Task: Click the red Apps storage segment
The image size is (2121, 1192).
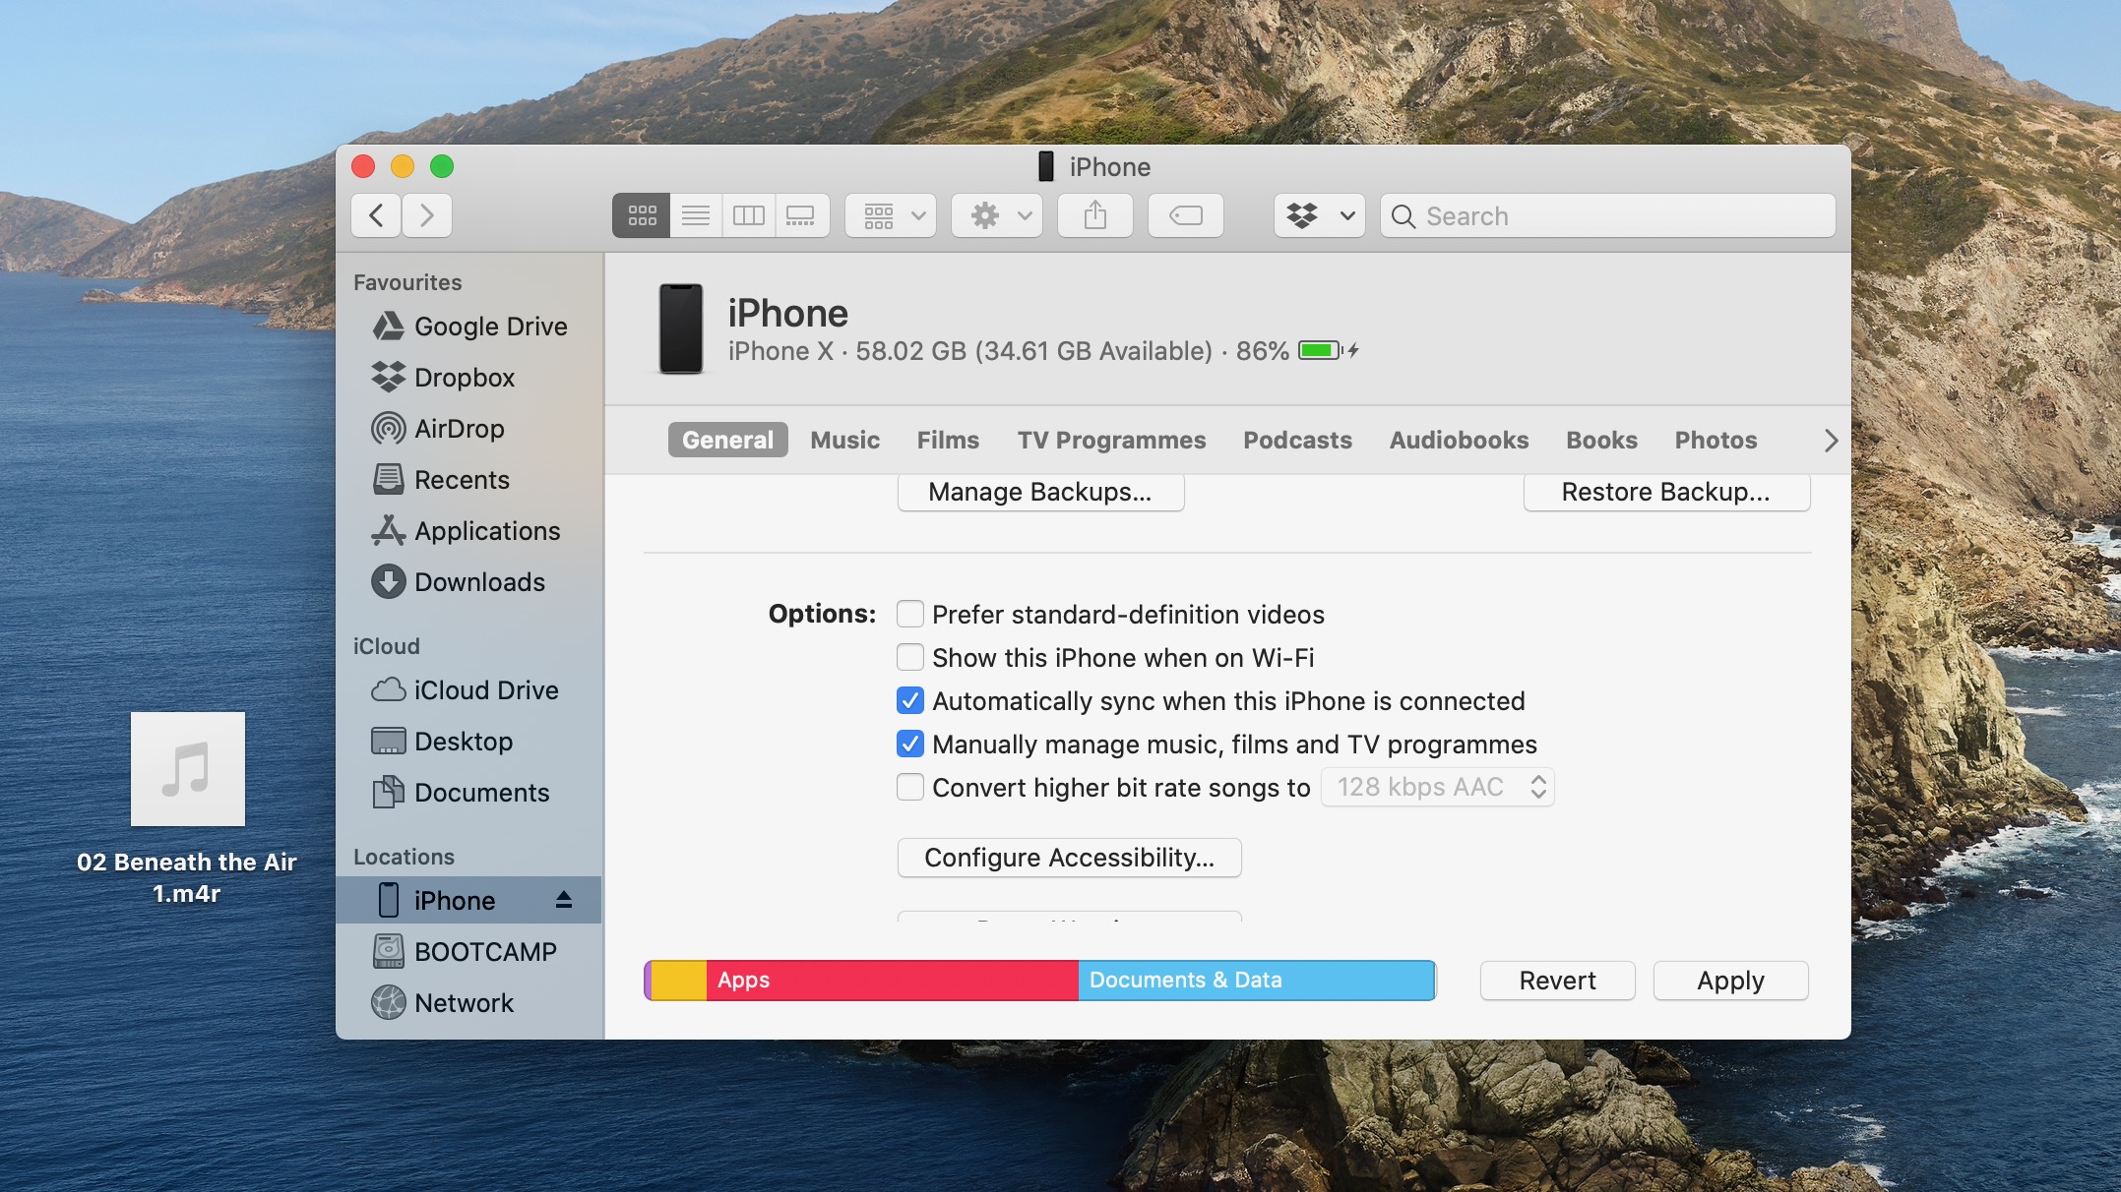Action: coord(892,981)
